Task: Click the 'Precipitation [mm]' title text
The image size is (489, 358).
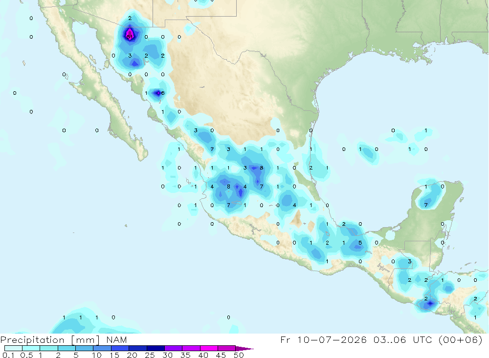Action: pos(50,340)
